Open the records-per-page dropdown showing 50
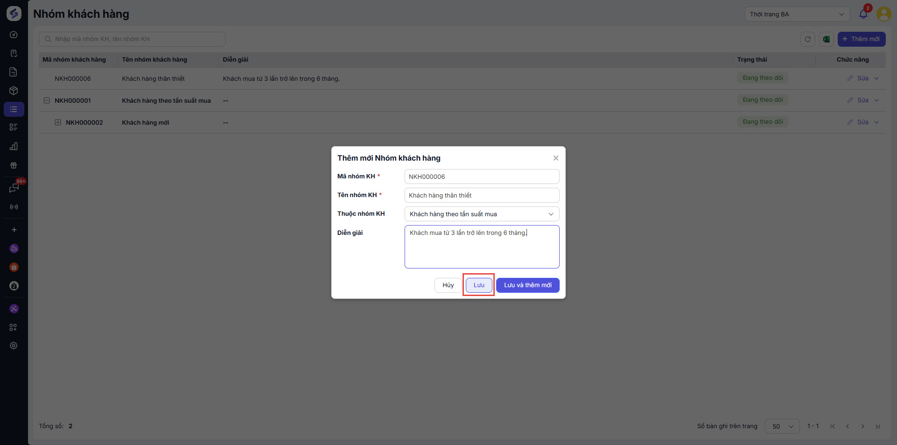 point(782,426)
